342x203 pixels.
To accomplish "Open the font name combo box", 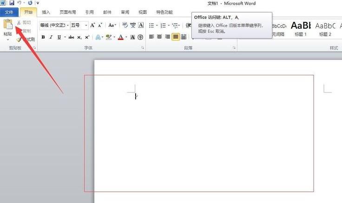I will pyautogui.click(x=54, y=25).
